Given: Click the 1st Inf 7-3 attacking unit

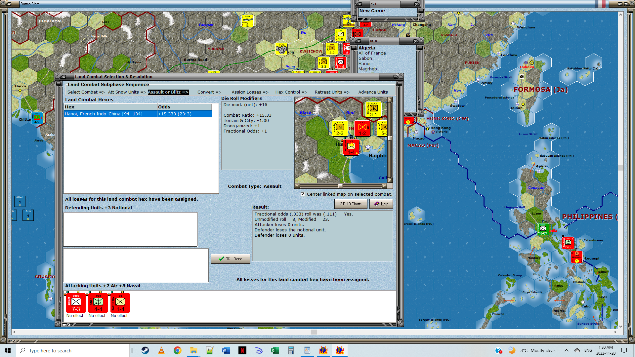Looking at the screenshot, I should pos(76,303).
